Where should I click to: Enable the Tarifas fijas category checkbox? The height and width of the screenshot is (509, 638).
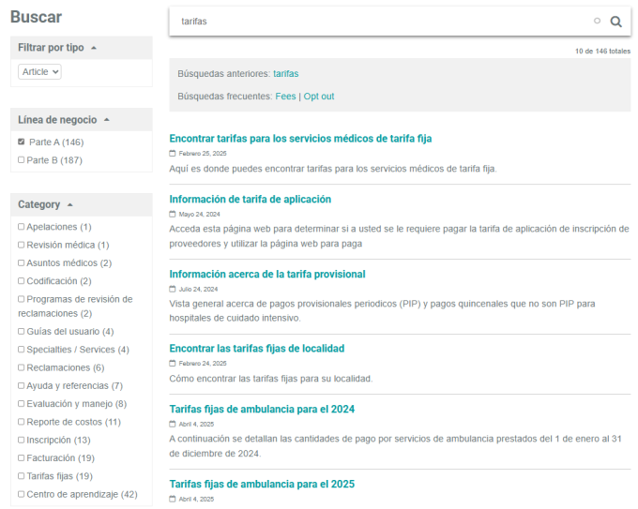(x=22, y=476)
